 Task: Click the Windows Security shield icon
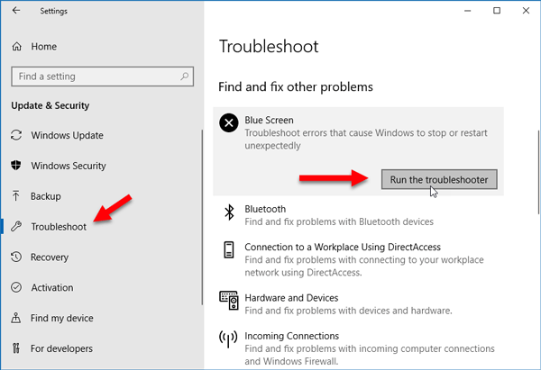coord(16,166)
